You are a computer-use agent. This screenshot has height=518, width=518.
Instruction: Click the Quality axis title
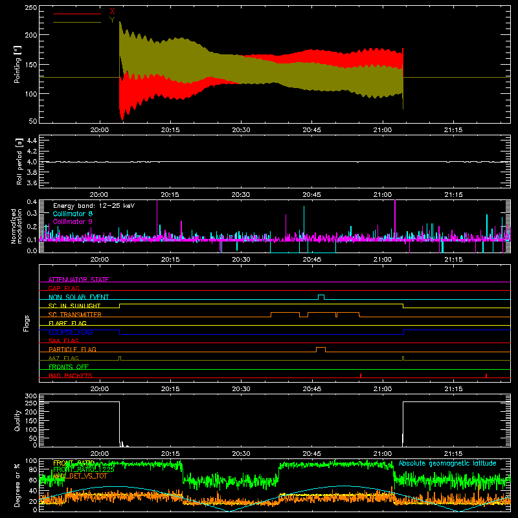(x=17, y=420)
